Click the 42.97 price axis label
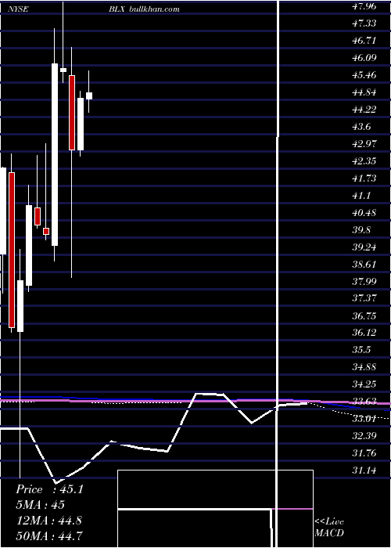Viewport: 391px width, 548px height. tap(364, 144)
